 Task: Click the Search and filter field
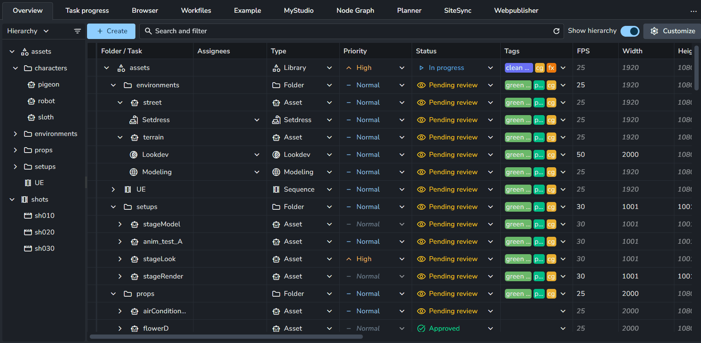[348, 31]
